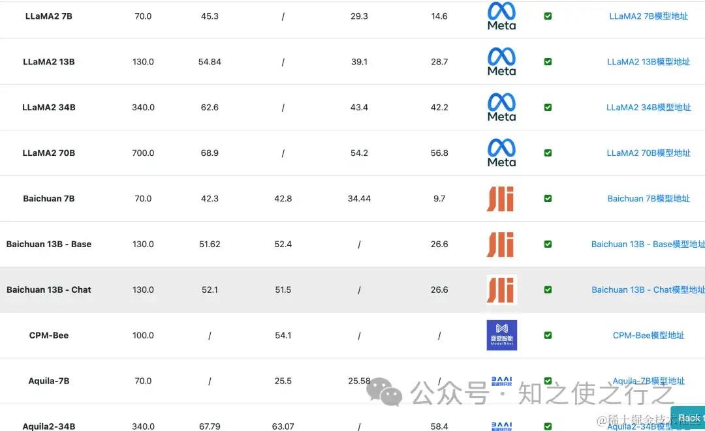This screenshot has width=705, height=431.
Task: Click the 29.3 score cell
Action: [359, 16]
